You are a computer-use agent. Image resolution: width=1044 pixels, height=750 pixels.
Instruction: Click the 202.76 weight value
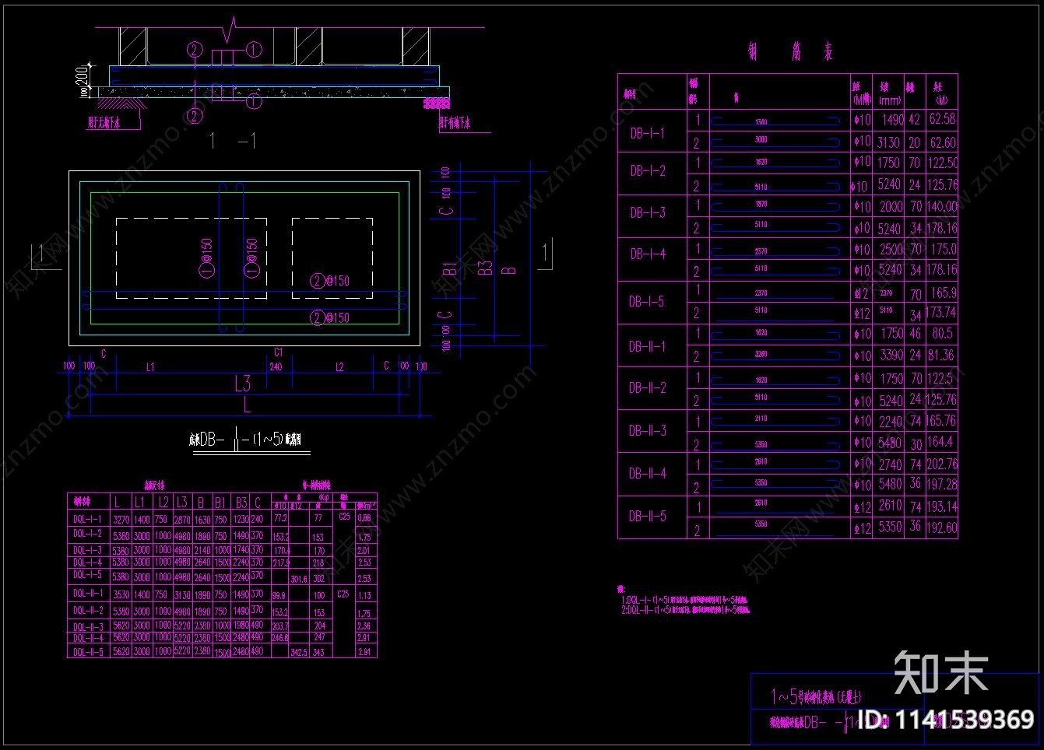942,464
